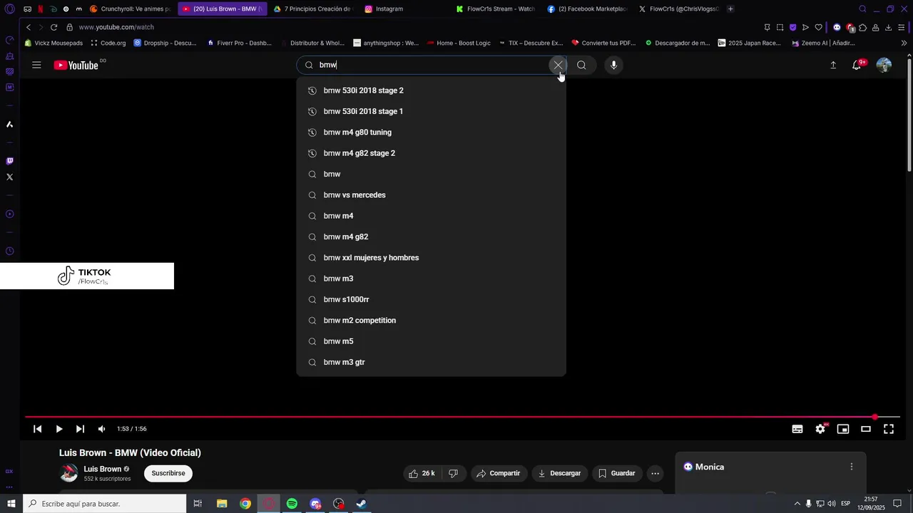Go back in browser history

coord(29,27)
